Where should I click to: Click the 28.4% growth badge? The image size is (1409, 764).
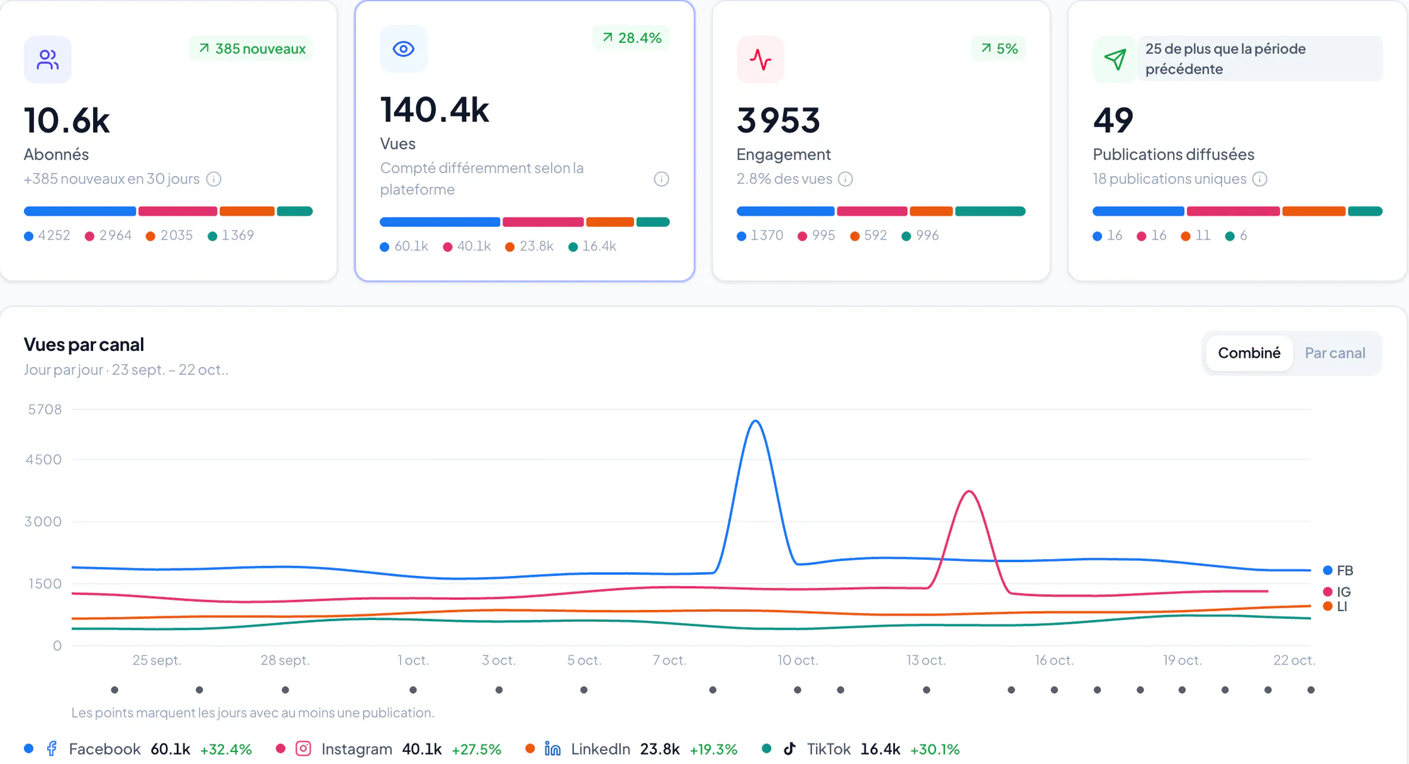click(x=632, y=38)
